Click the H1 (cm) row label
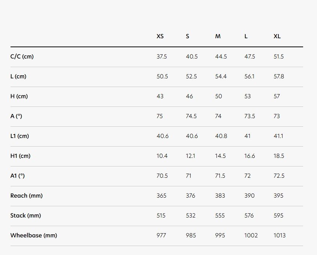Screen dimensions: 317x255 [x=20, y=156]
